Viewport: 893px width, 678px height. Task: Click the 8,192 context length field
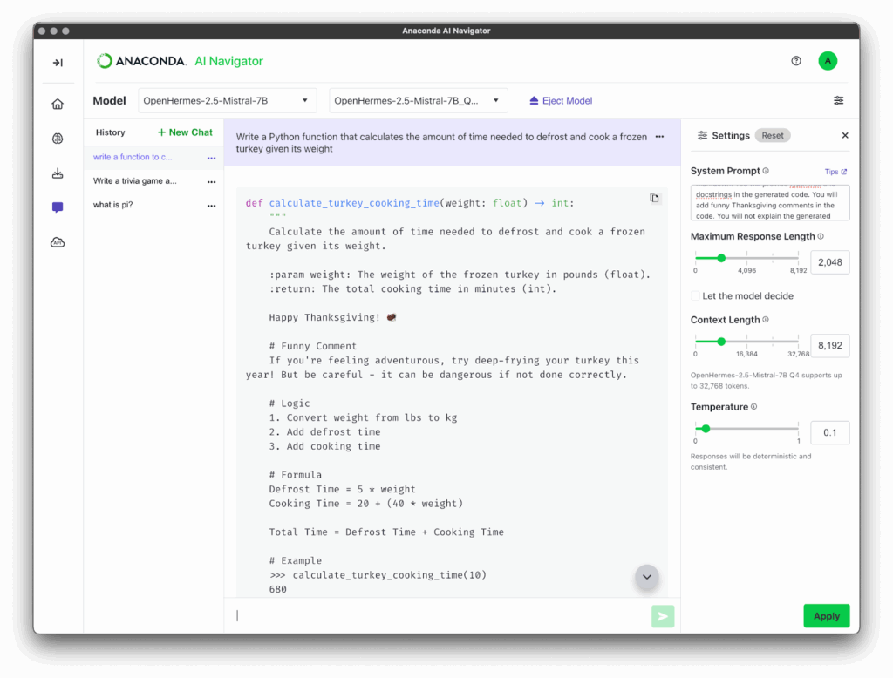point(830,346)
